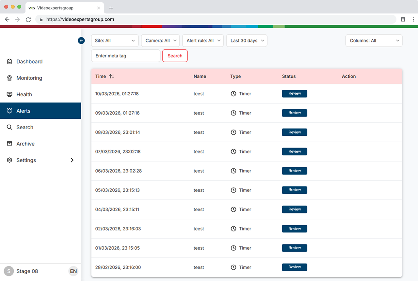Screen dimensions: 418x281
Task: Open the Camera: All dropdown
Action: [x=160, y=41]
